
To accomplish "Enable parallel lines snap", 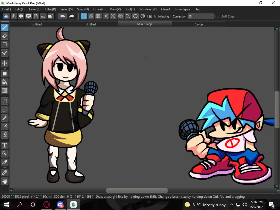I will (x=91, y=16).
